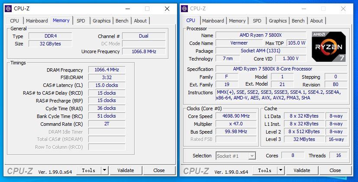Select Memory tab in left window
The width and height of the screenshot is (358, 182).
click(61, 20)
